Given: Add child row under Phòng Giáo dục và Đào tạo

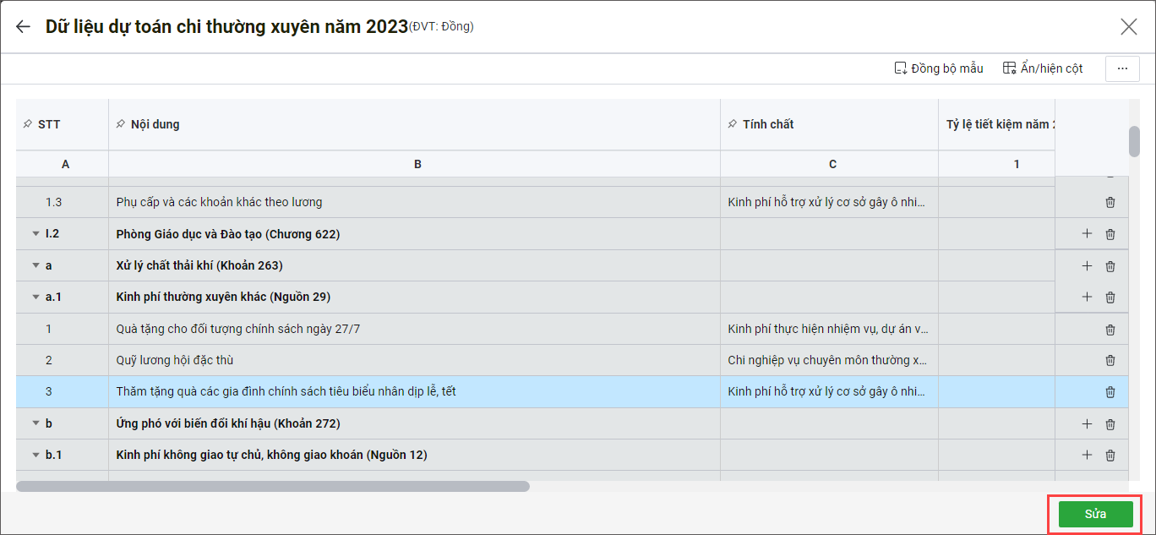Looking at the screenshot, I should [x=1087, y=234].
